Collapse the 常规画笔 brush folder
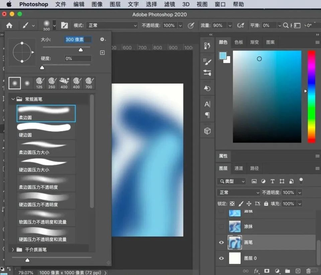Screen dimensions: 321x275 click(x=13, y=99)
